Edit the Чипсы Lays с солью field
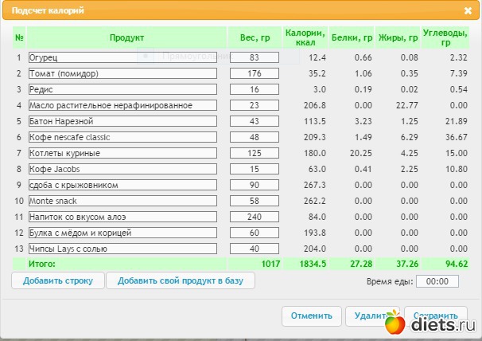This screenshot has width=482, height=341. pos(122,249)
